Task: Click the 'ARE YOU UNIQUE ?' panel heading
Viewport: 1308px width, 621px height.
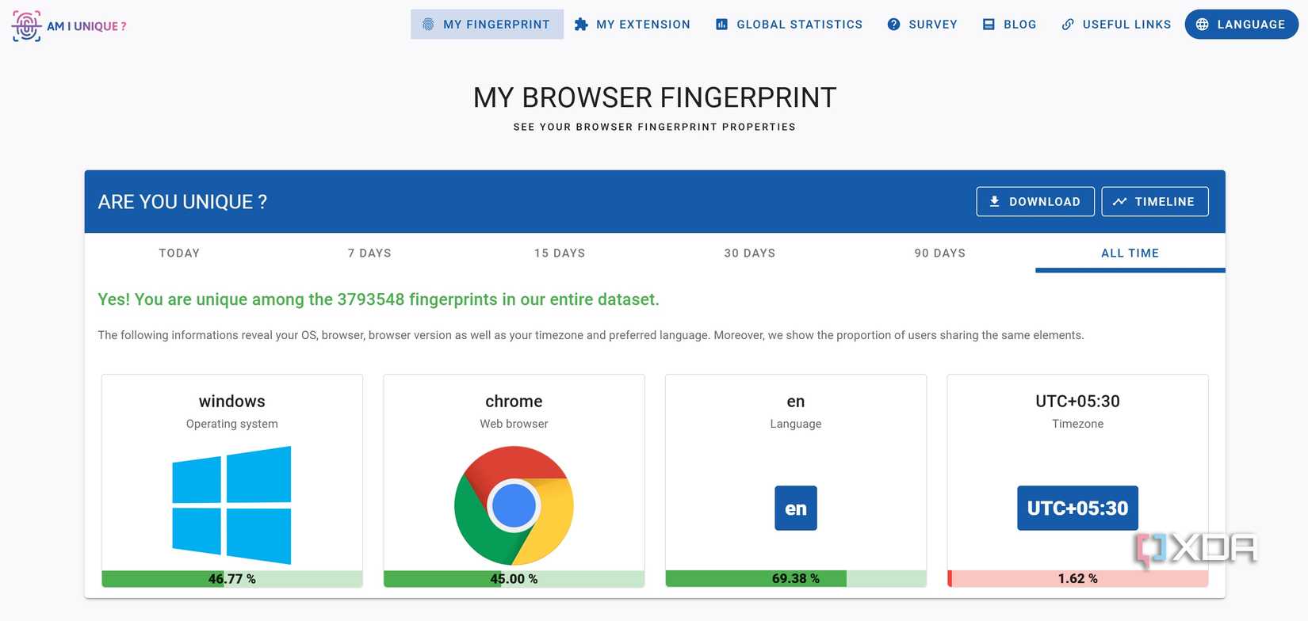Action: (182, 202)
